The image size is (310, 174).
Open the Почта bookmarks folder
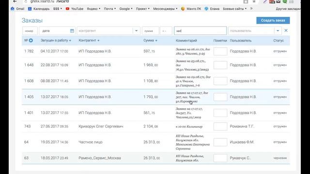tap(110, 9)
